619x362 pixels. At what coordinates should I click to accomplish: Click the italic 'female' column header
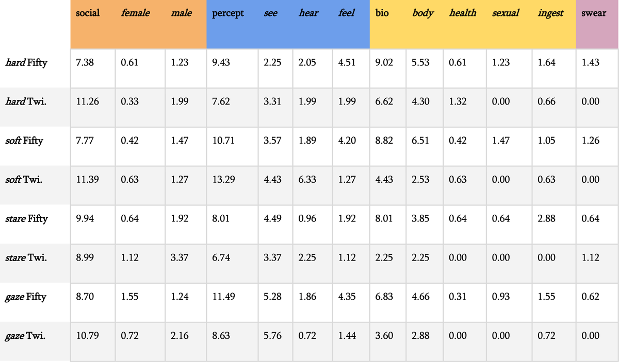coord(135,13)
